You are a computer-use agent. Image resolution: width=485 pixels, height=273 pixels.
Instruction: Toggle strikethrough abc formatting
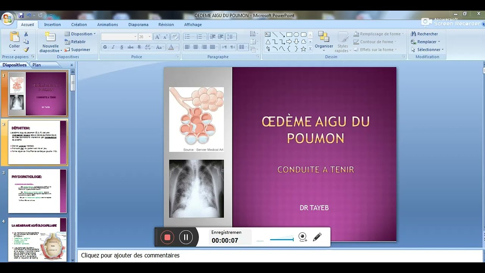130,47
